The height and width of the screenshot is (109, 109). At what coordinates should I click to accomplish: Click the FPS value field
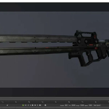73,105
